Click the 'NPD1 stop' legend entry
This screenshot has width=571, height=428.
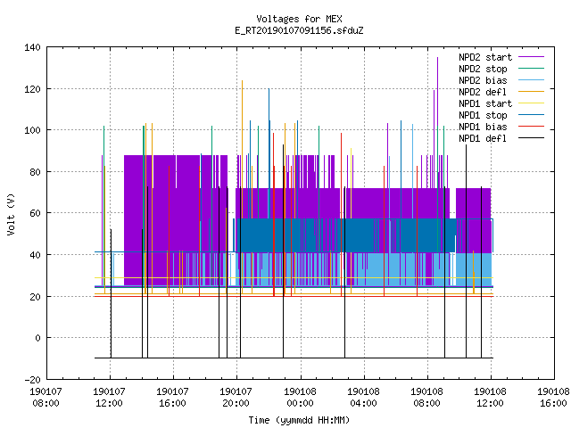point(483,115)
